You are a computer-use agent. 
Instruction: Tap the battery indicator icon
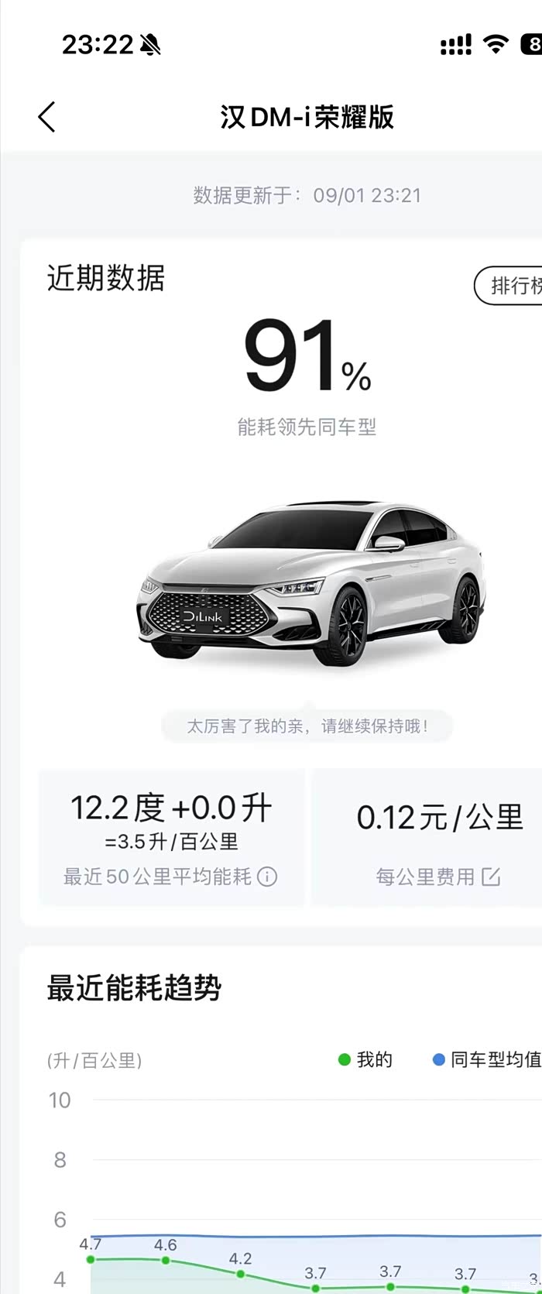click(531, 45)
